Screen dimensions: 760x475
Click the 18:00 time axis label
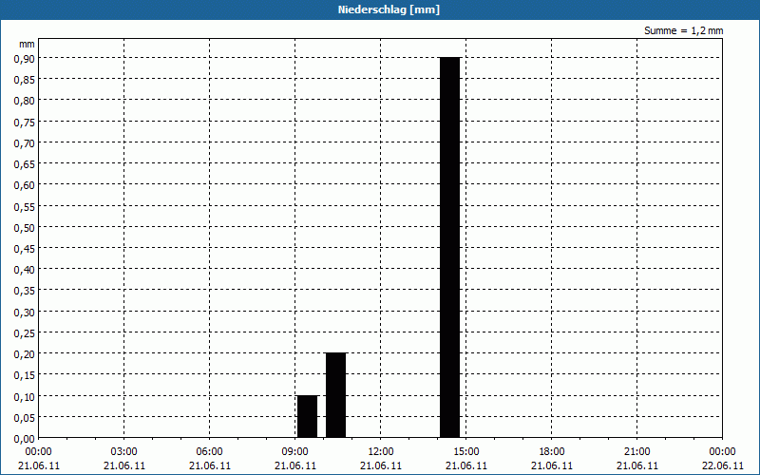[552, 451]
